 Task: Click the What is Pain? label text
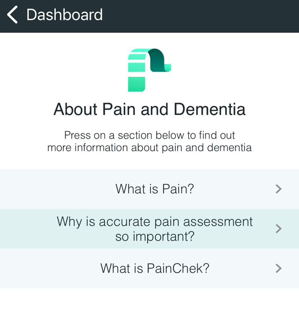coord(155,189)
